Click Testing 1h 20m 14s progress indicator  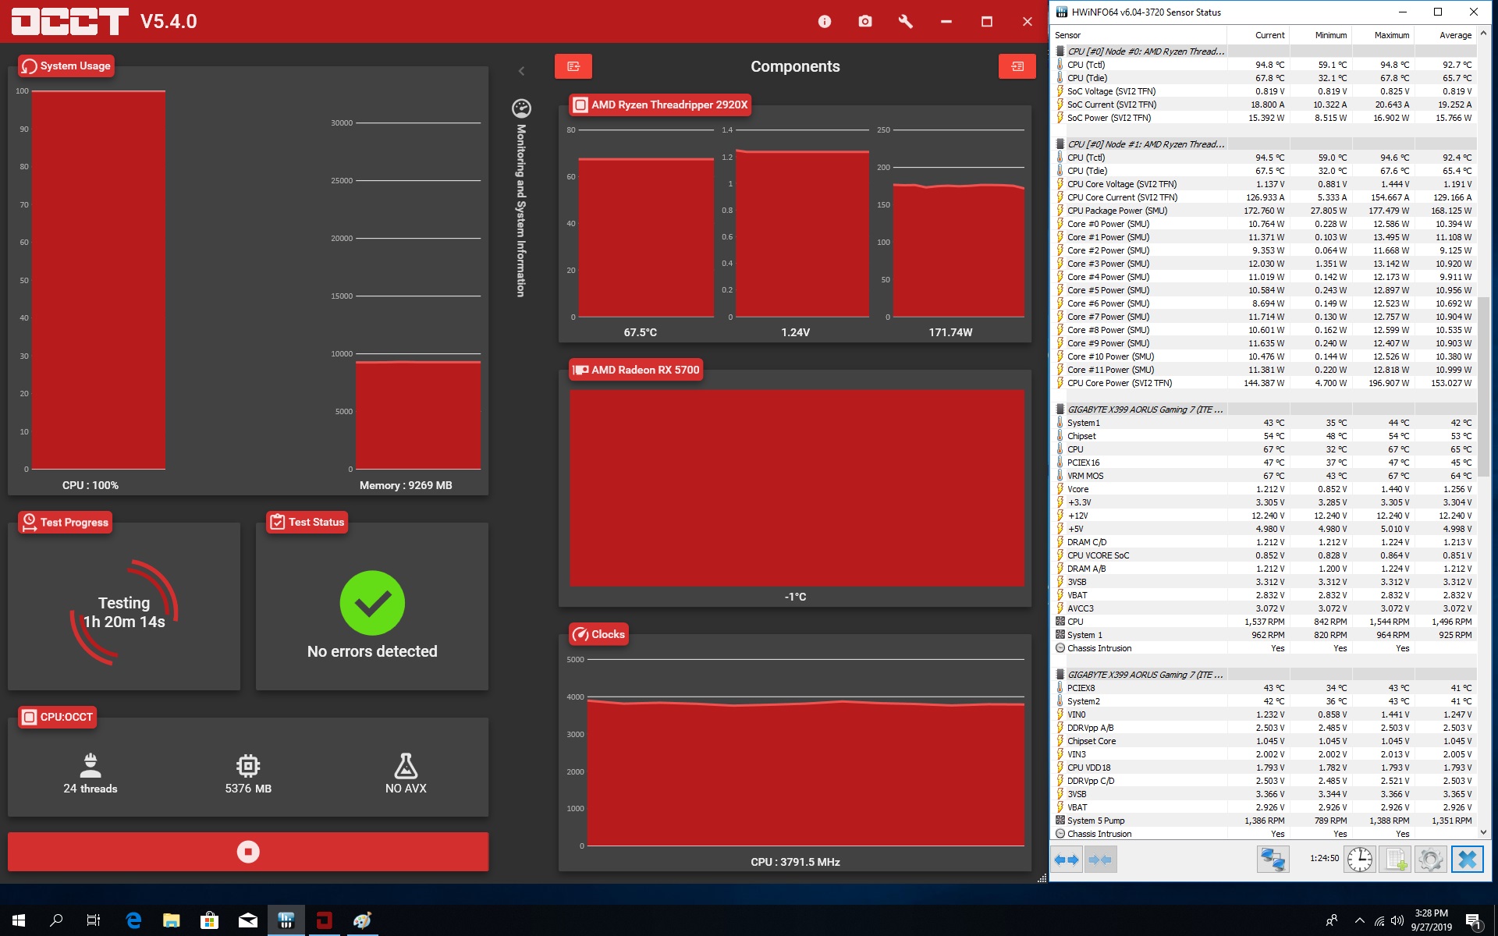[124, 612]
